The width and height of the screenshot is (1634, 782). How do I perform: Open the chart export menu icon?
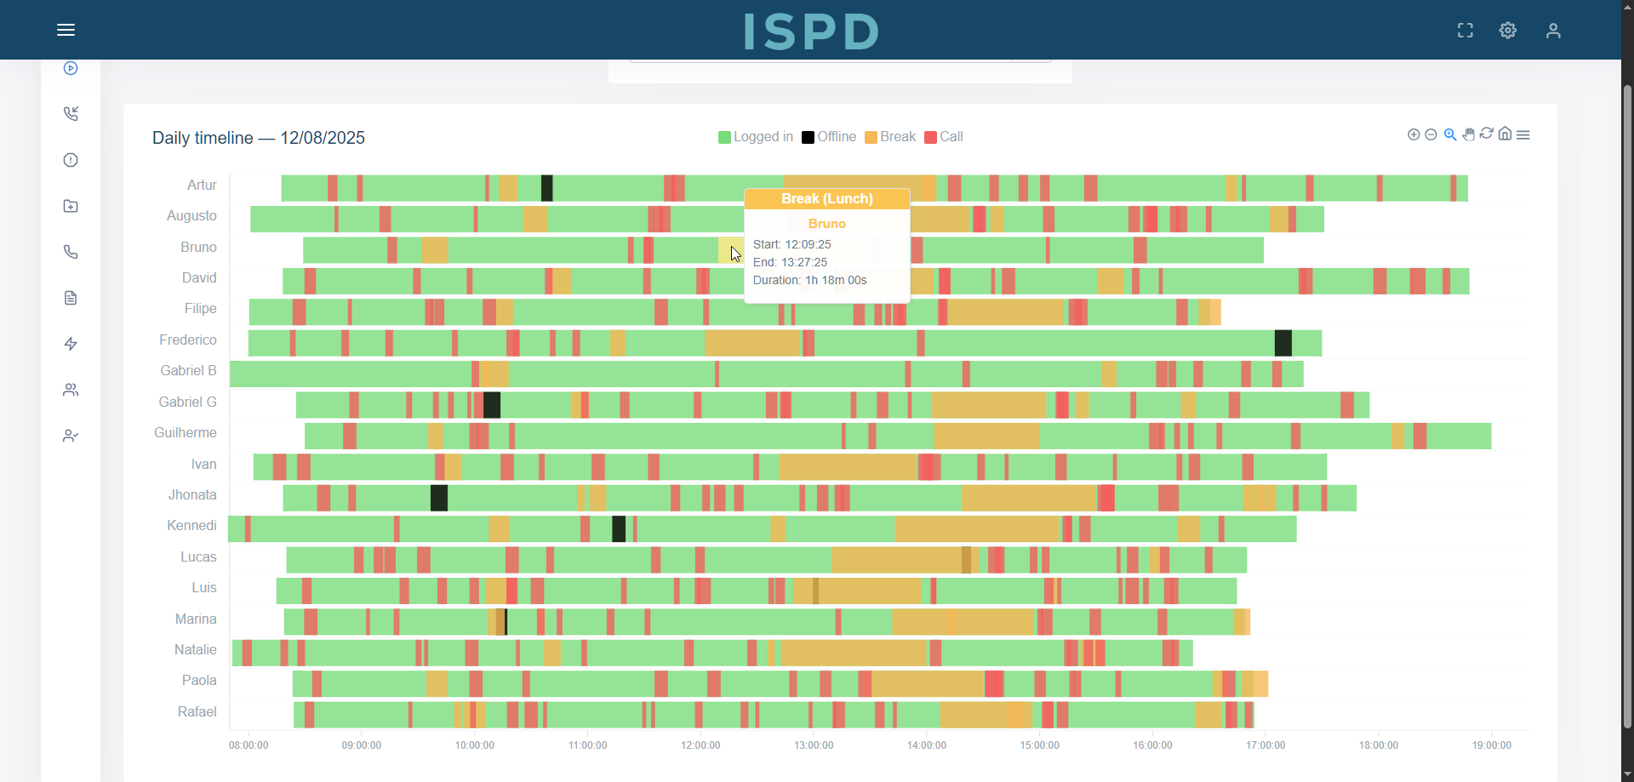[x=1523, y=134]
